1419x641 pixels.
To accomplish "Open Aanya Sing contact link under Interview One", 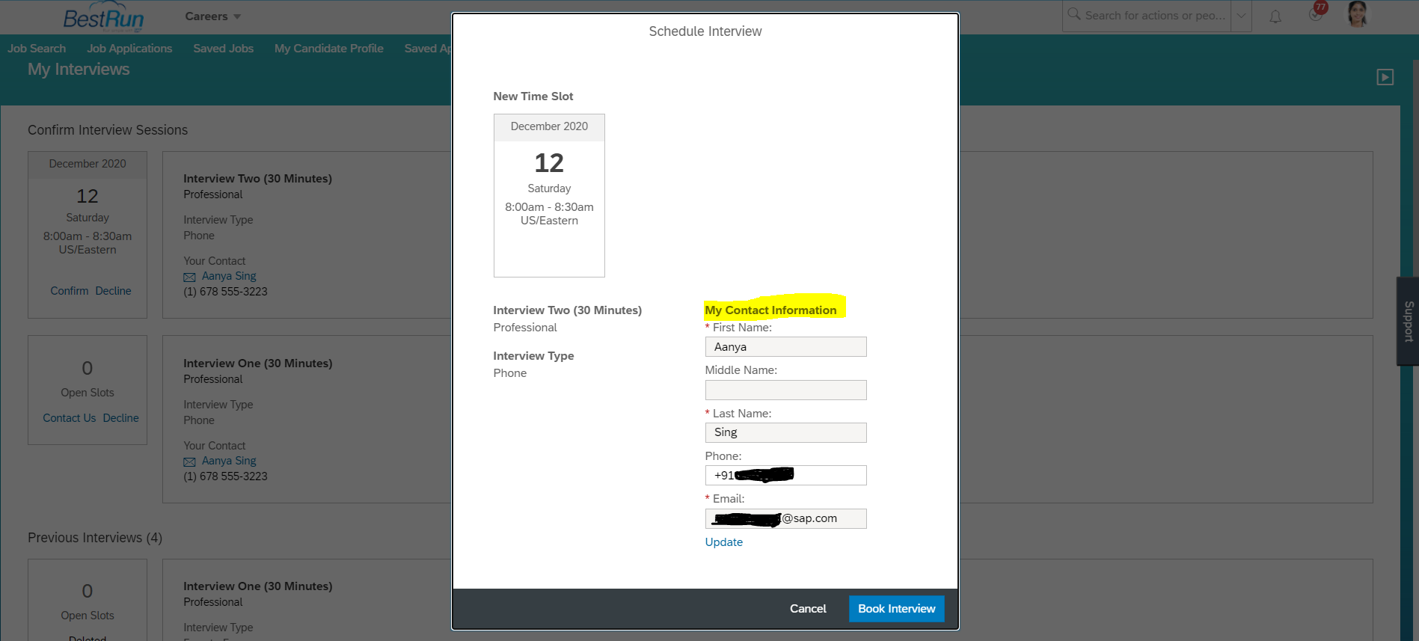I will [229, 461].
